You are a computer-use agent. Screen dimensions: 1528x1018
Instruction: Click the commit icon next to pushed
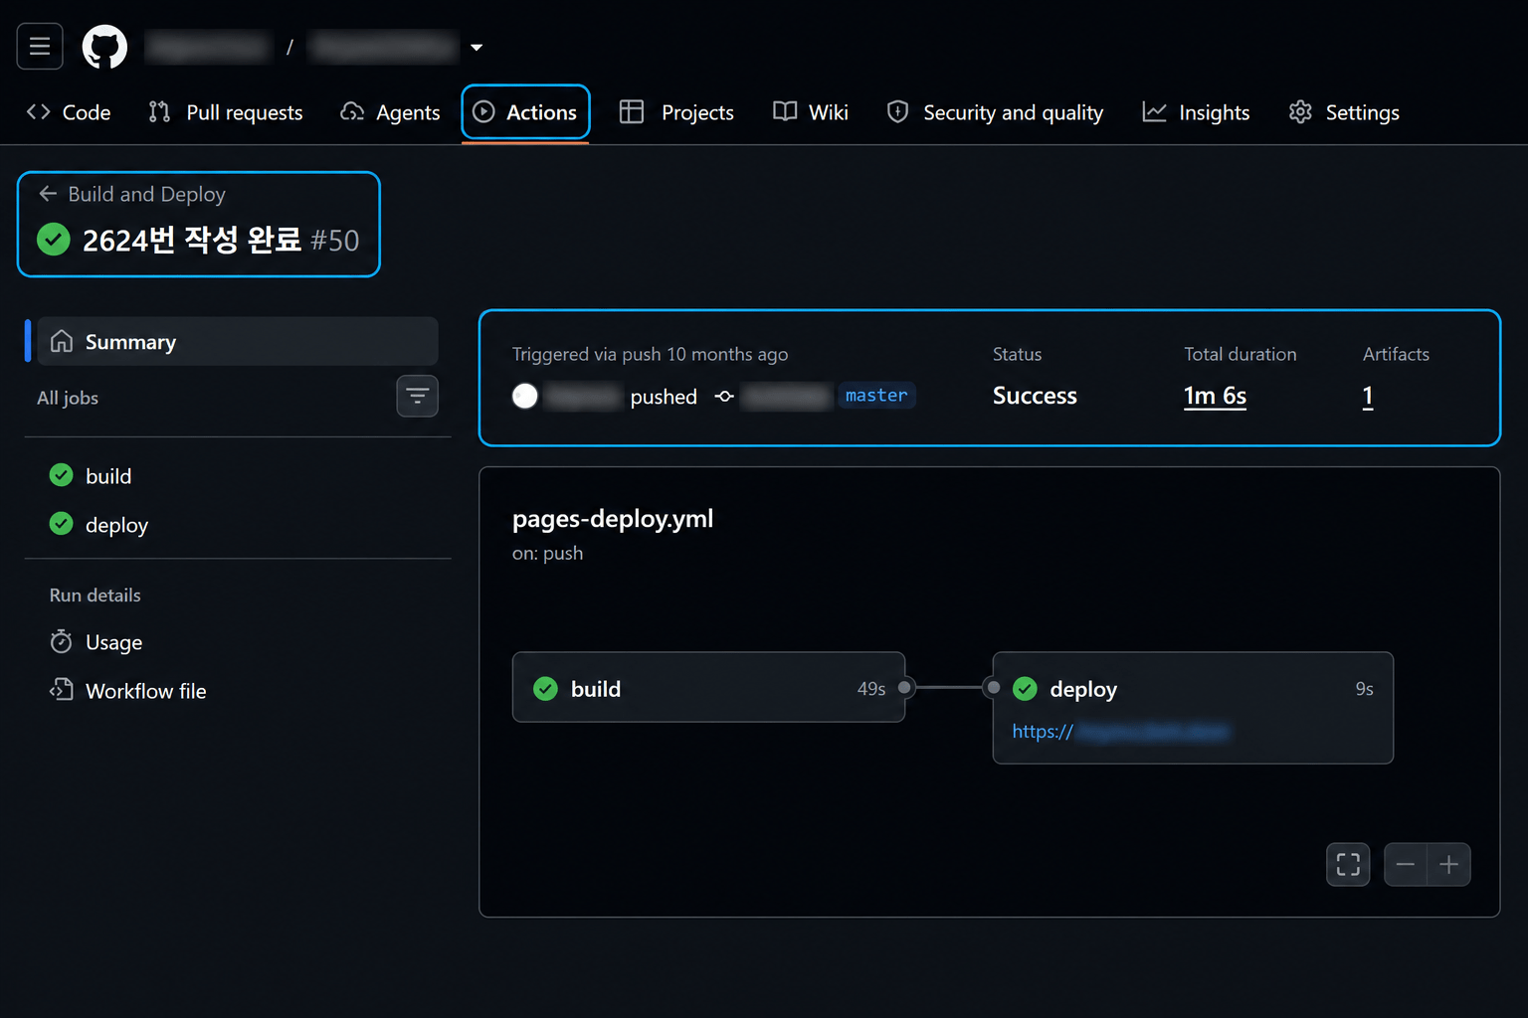724,396
